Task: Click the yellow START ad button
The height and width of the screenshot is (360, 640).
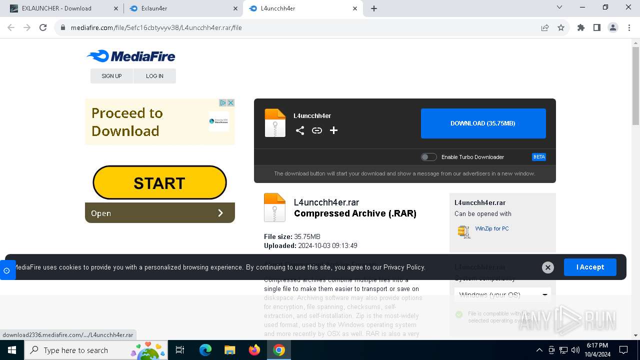Action: tap(159, 182)
